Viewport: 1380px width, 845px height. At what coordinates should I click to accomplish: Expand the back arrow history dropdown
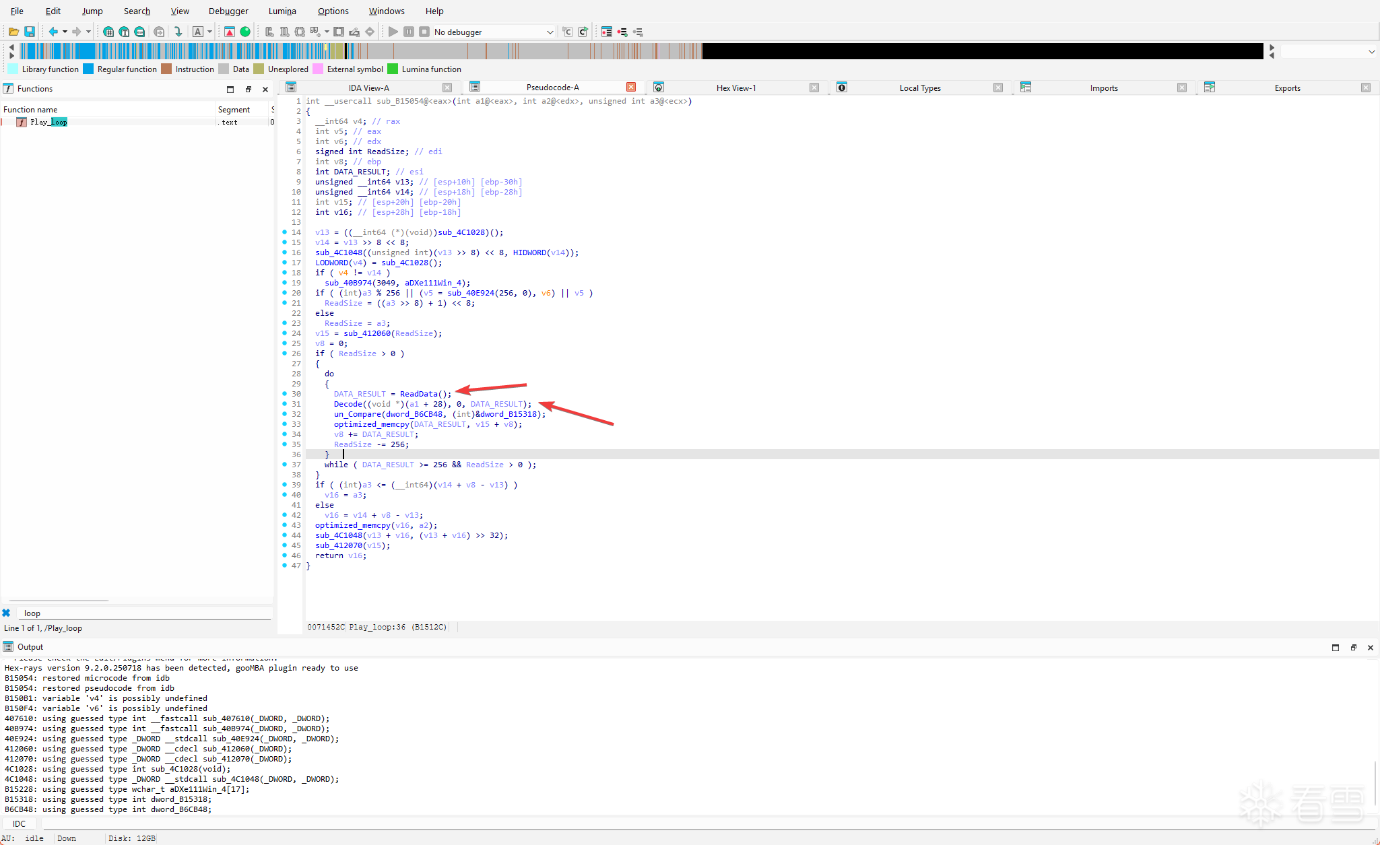(x=65, y=32)
